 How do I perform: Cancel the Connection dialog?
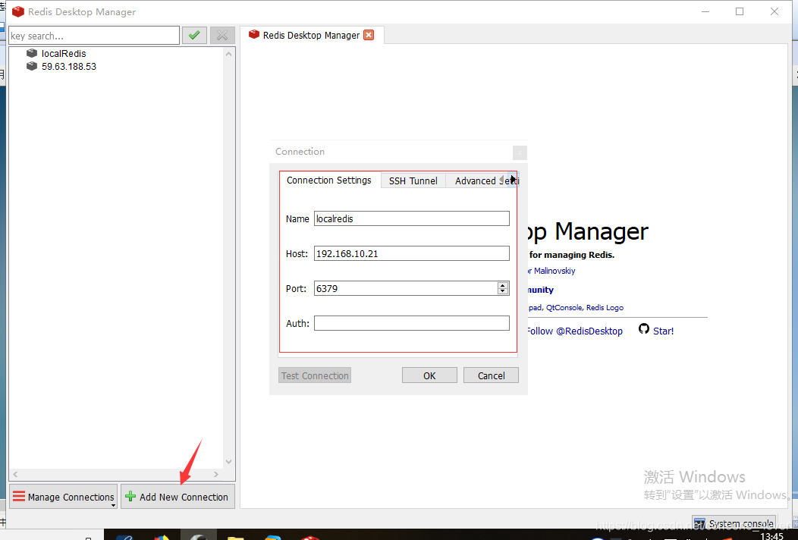click(x=491, y=375)
